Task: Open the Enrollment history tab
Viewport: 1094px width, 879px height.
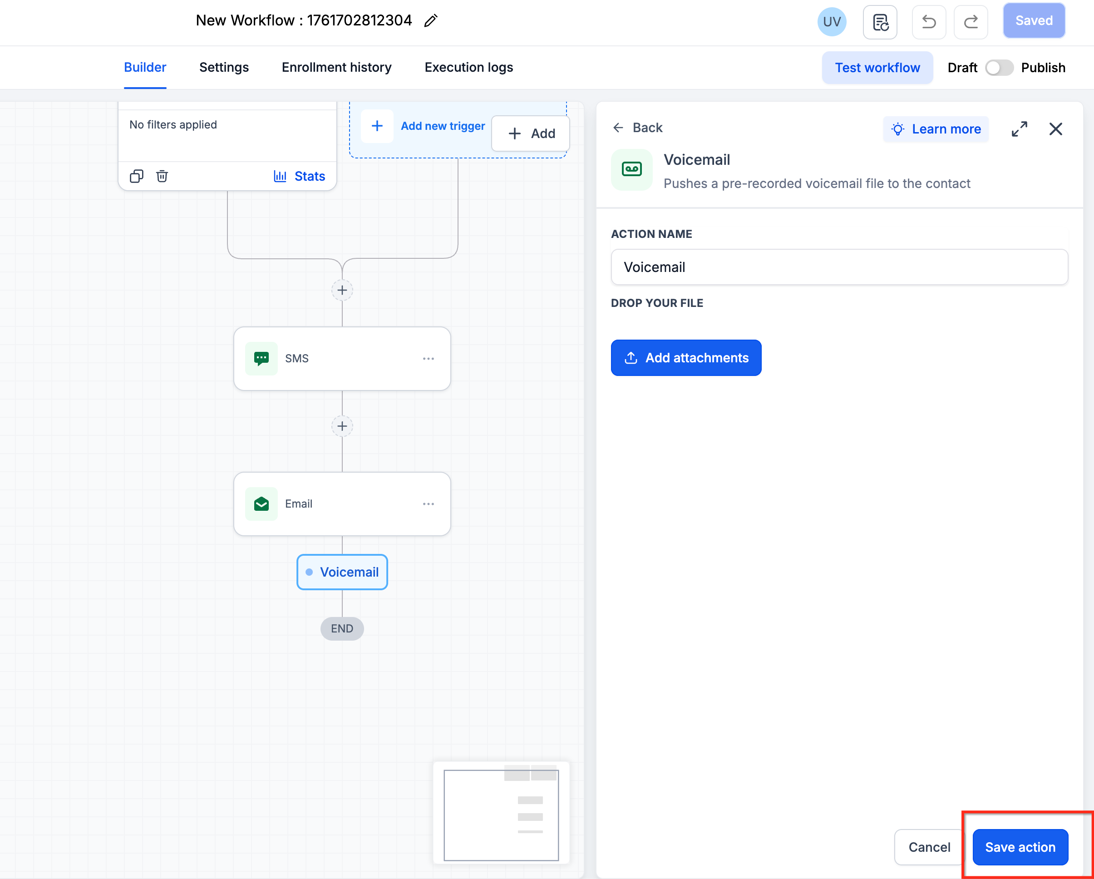Action: pyautogui.click(x=336, y=68)
